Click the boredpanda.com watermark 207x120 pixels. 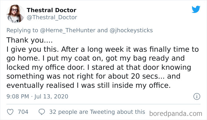pos(176,113)
